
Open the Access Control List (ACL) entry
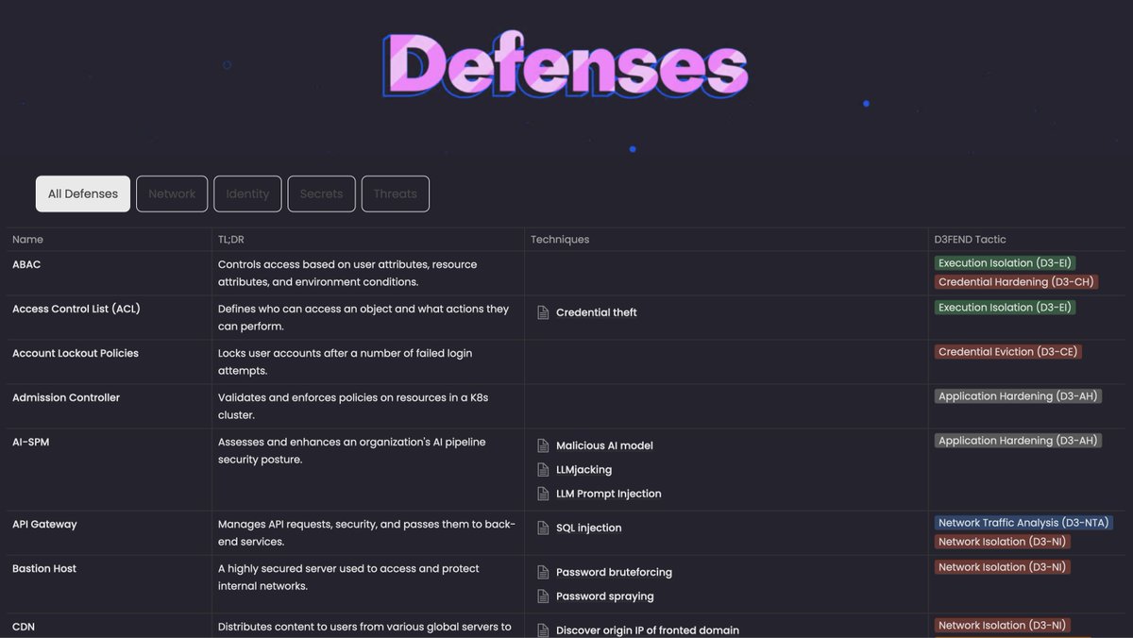pyautogui.click(x=76, y=309)
